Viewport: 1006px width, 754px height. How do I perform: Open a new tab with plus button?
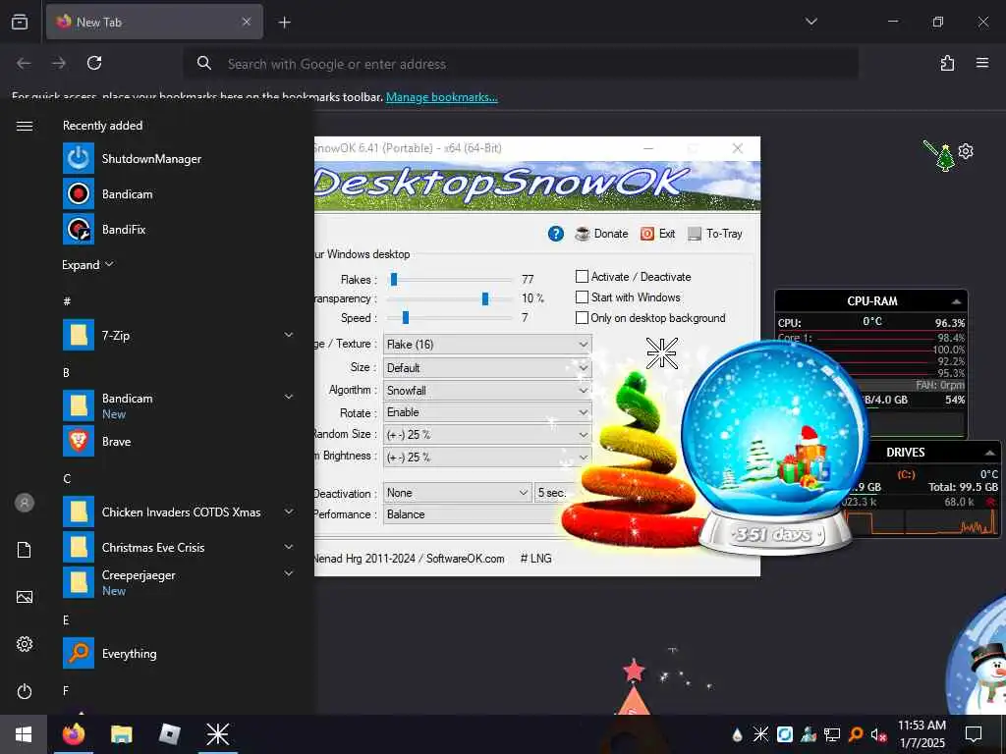(x=284, y=23)
